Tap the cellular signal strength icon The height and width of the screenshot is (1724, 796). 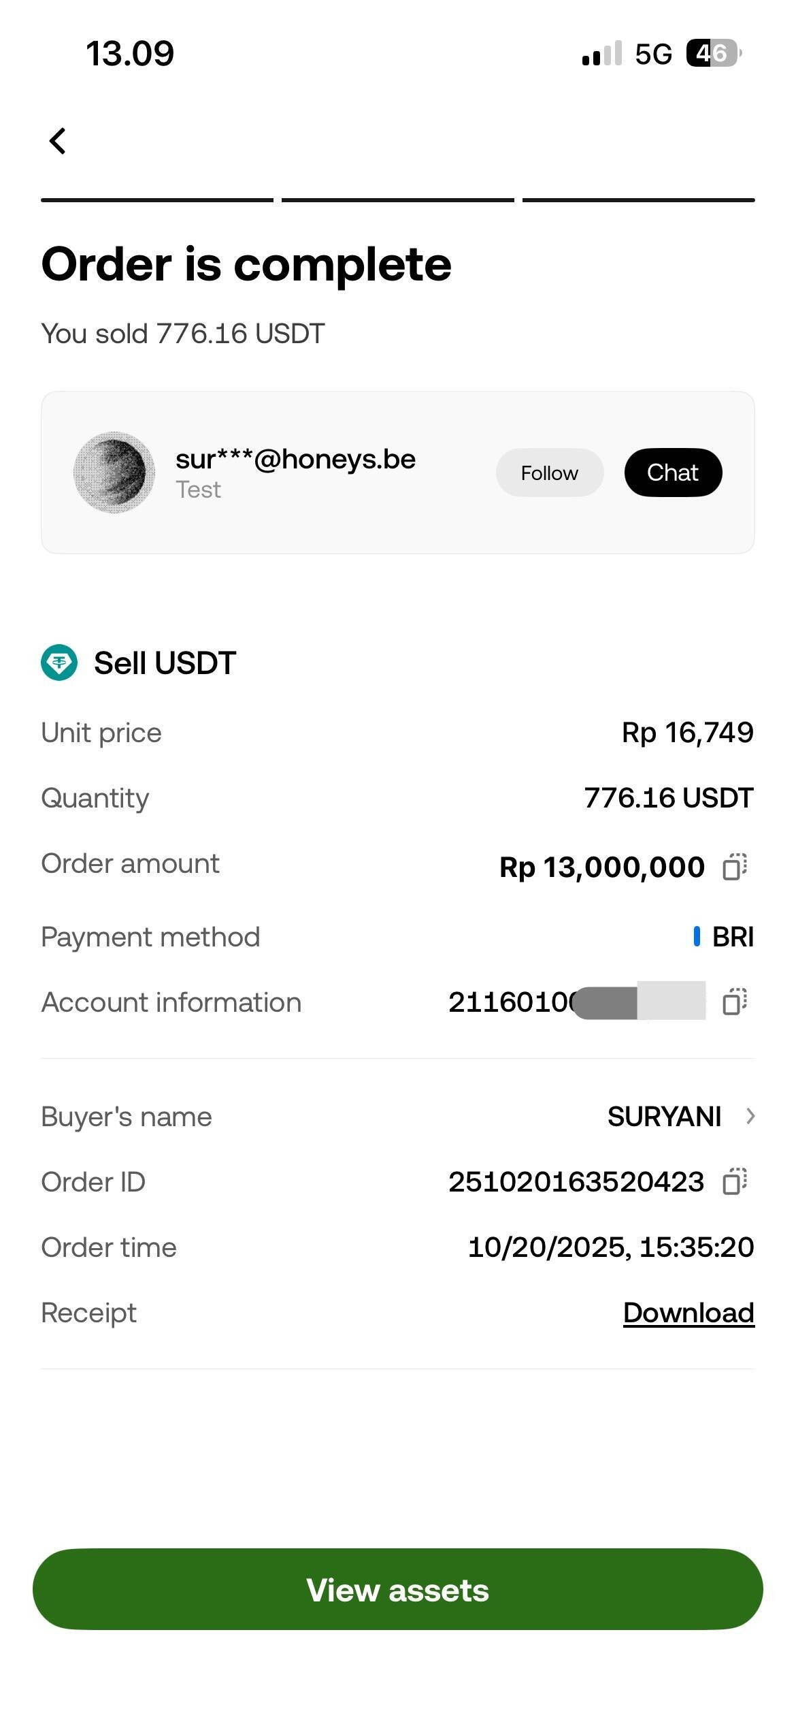coord(601,53)
